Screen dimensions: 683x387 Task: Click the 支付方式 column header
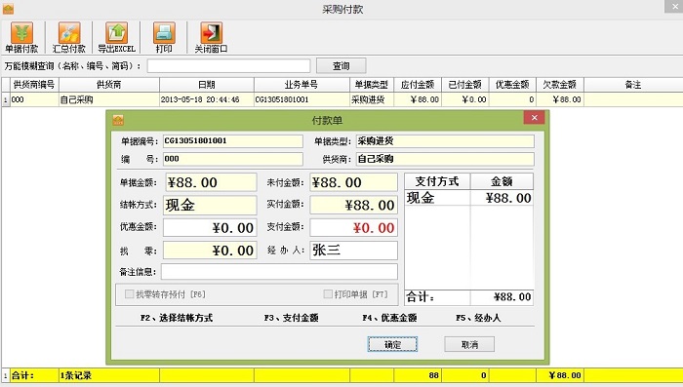pos(437,181)
